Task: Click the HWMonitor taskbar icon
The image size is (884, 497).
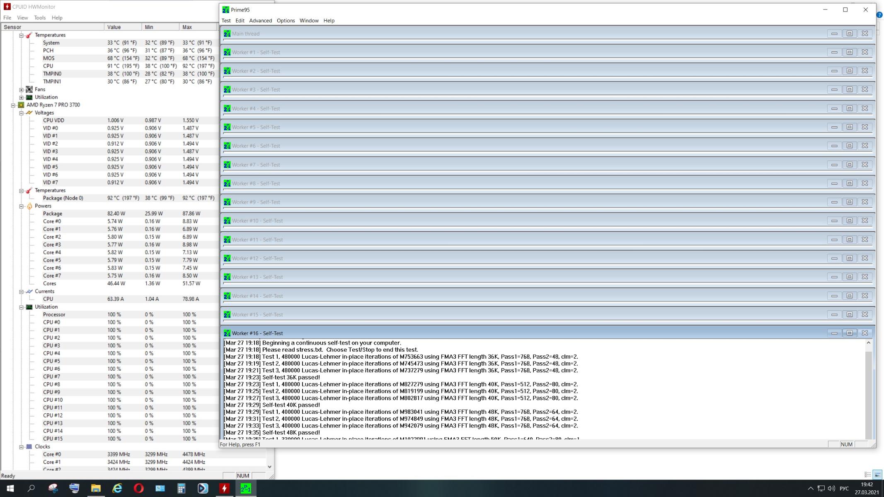Action: point(224,488)
